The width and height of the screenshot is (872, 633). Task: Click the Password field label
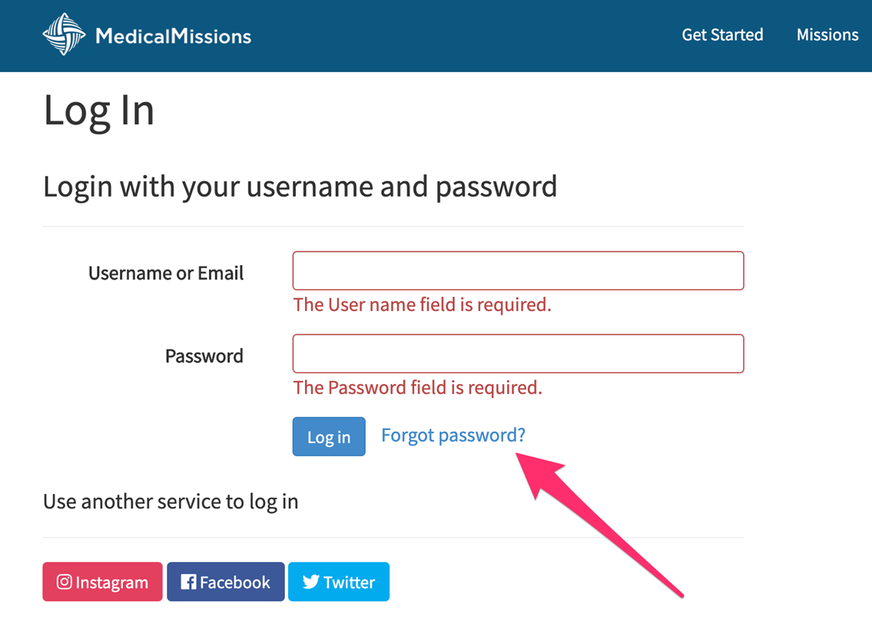pyautogui.click(x=204, y=356)
